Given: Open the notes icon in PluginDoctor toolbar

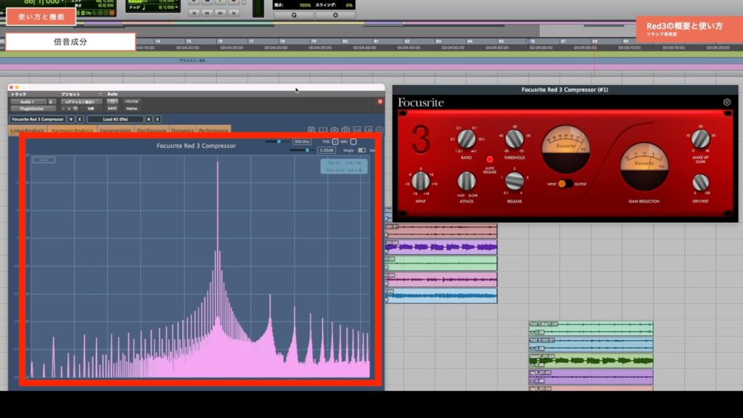Looking at the screenshot, I should click(311, 130).
